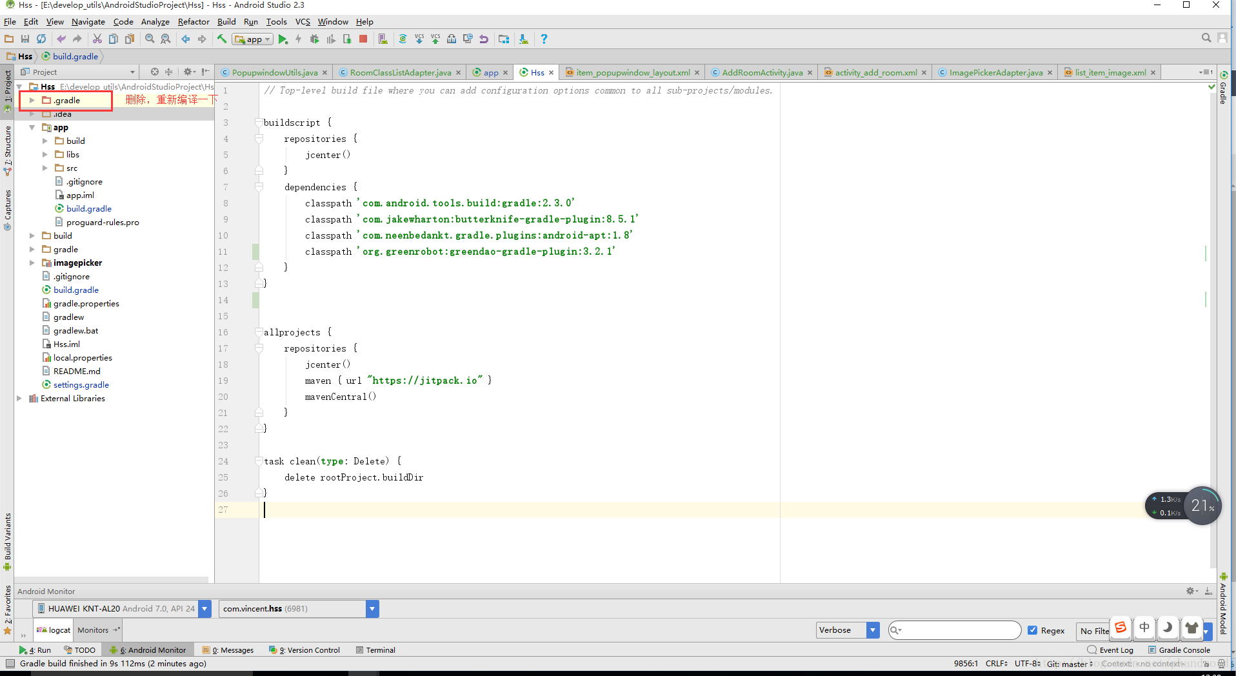Run app with green play button
The width and height of the screenshot is (1236, 676).
tap(283, 39)
